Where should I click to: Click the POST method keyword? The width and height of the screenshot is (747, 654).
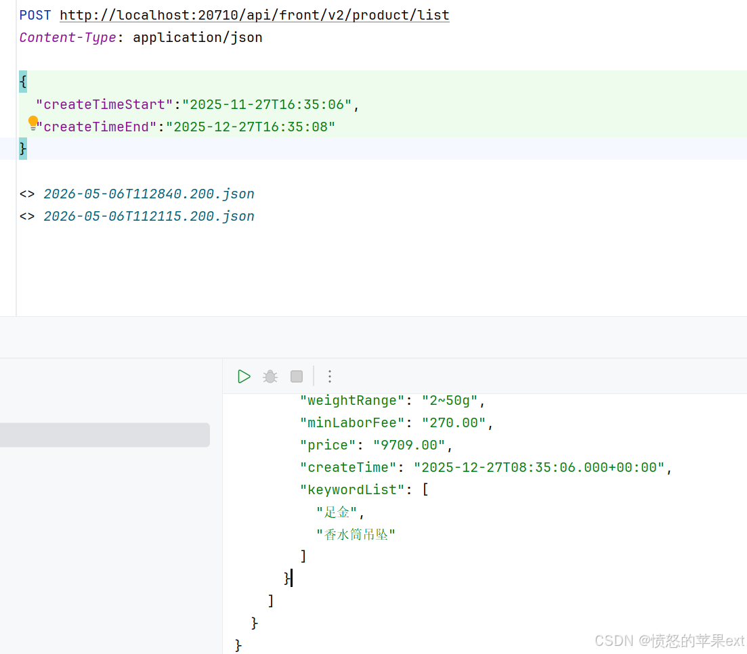coord(35,16)
